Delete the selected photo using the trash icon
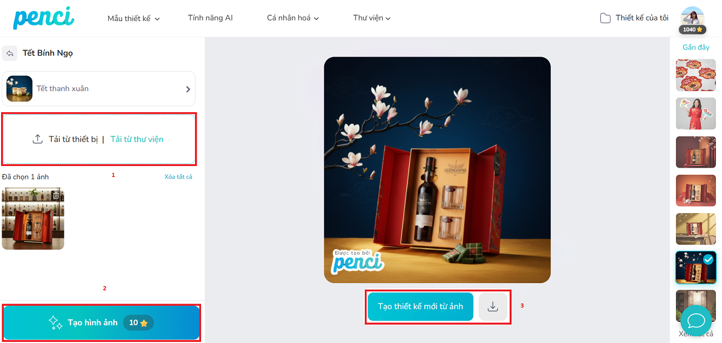 (56, 195)
